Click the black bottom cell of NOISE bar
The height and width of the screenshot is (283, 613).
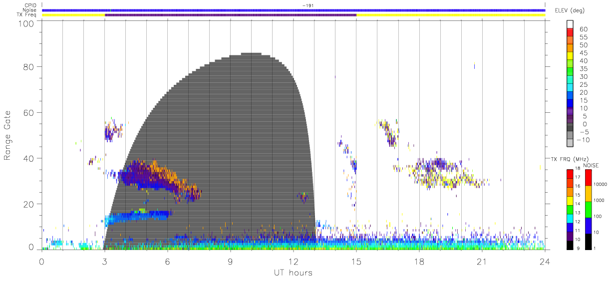[588, 241]
